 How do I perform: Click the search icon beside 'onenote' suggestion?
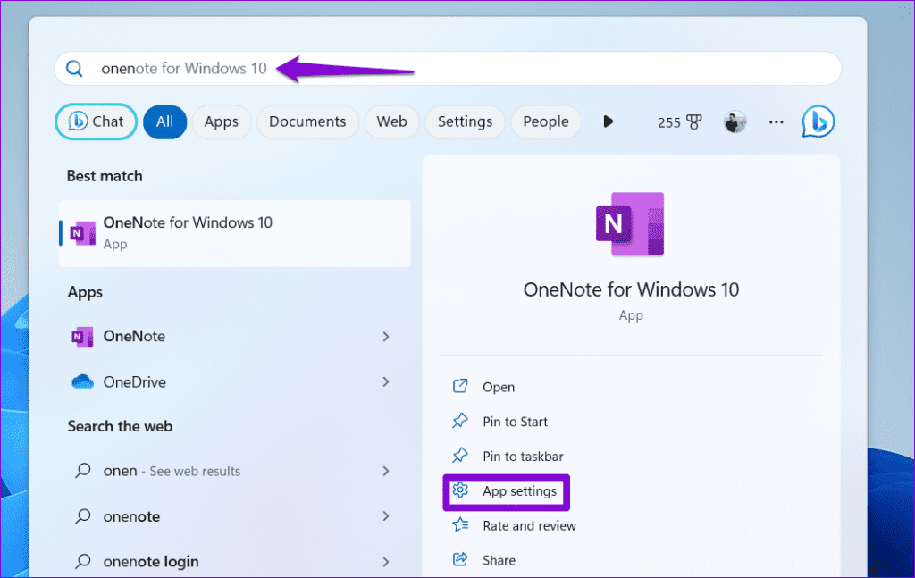[x=83, y=516]
